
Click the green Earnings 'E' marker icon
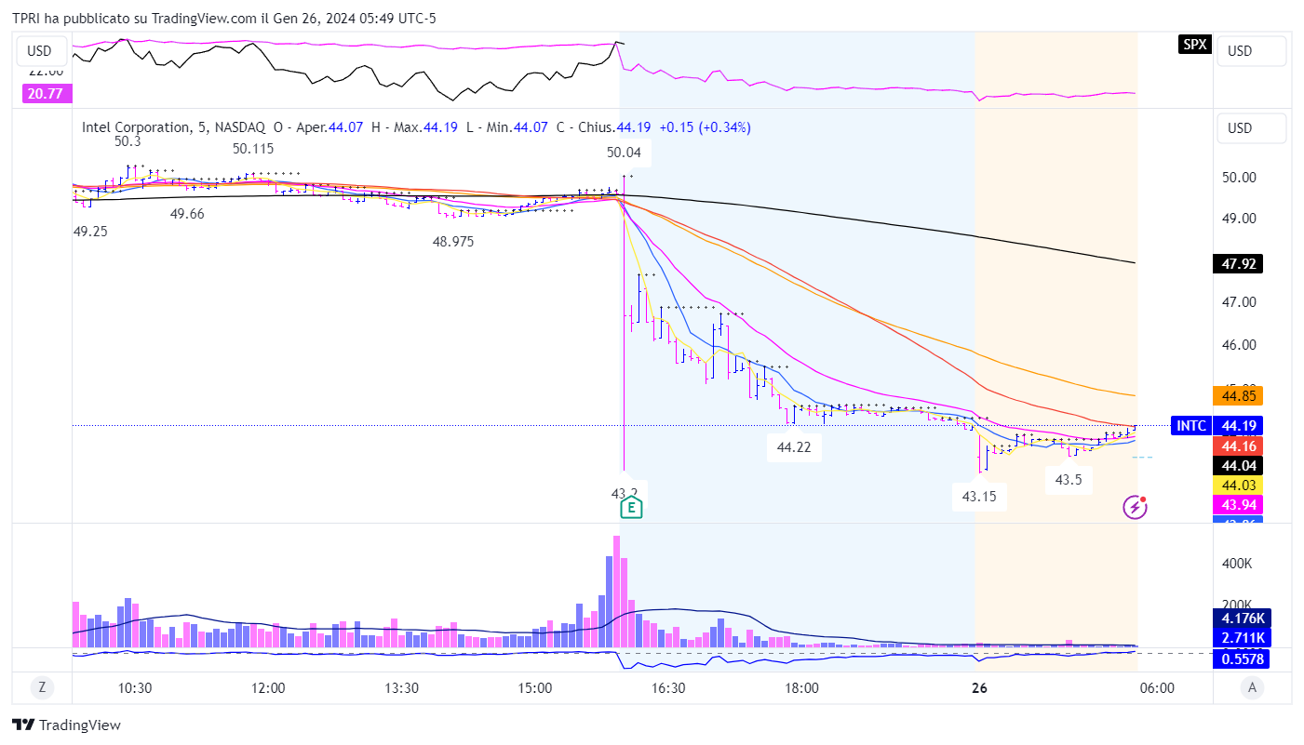point(632,508)
